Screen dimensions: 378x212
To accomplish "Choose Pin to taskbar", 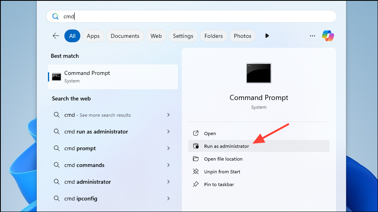I will point(259,184).
